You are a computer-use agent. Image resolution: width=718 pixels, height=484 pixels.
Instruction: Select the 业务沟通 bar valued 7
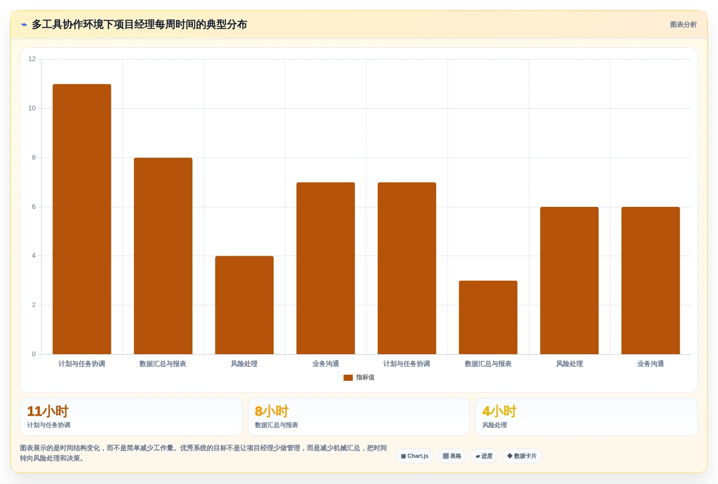326,268
